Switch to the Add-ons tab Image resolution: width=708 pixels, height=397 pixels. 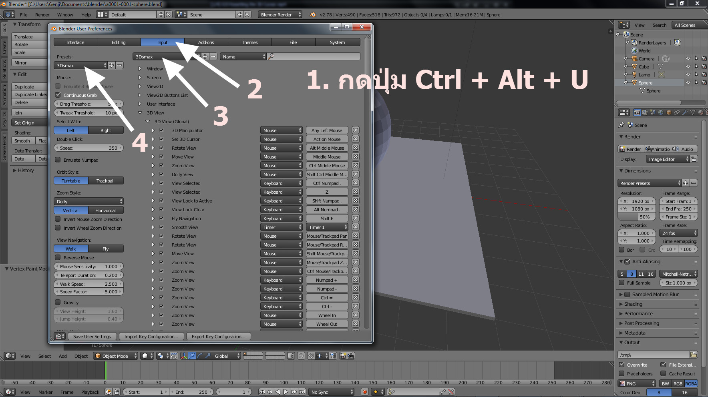tap(206, 42)
